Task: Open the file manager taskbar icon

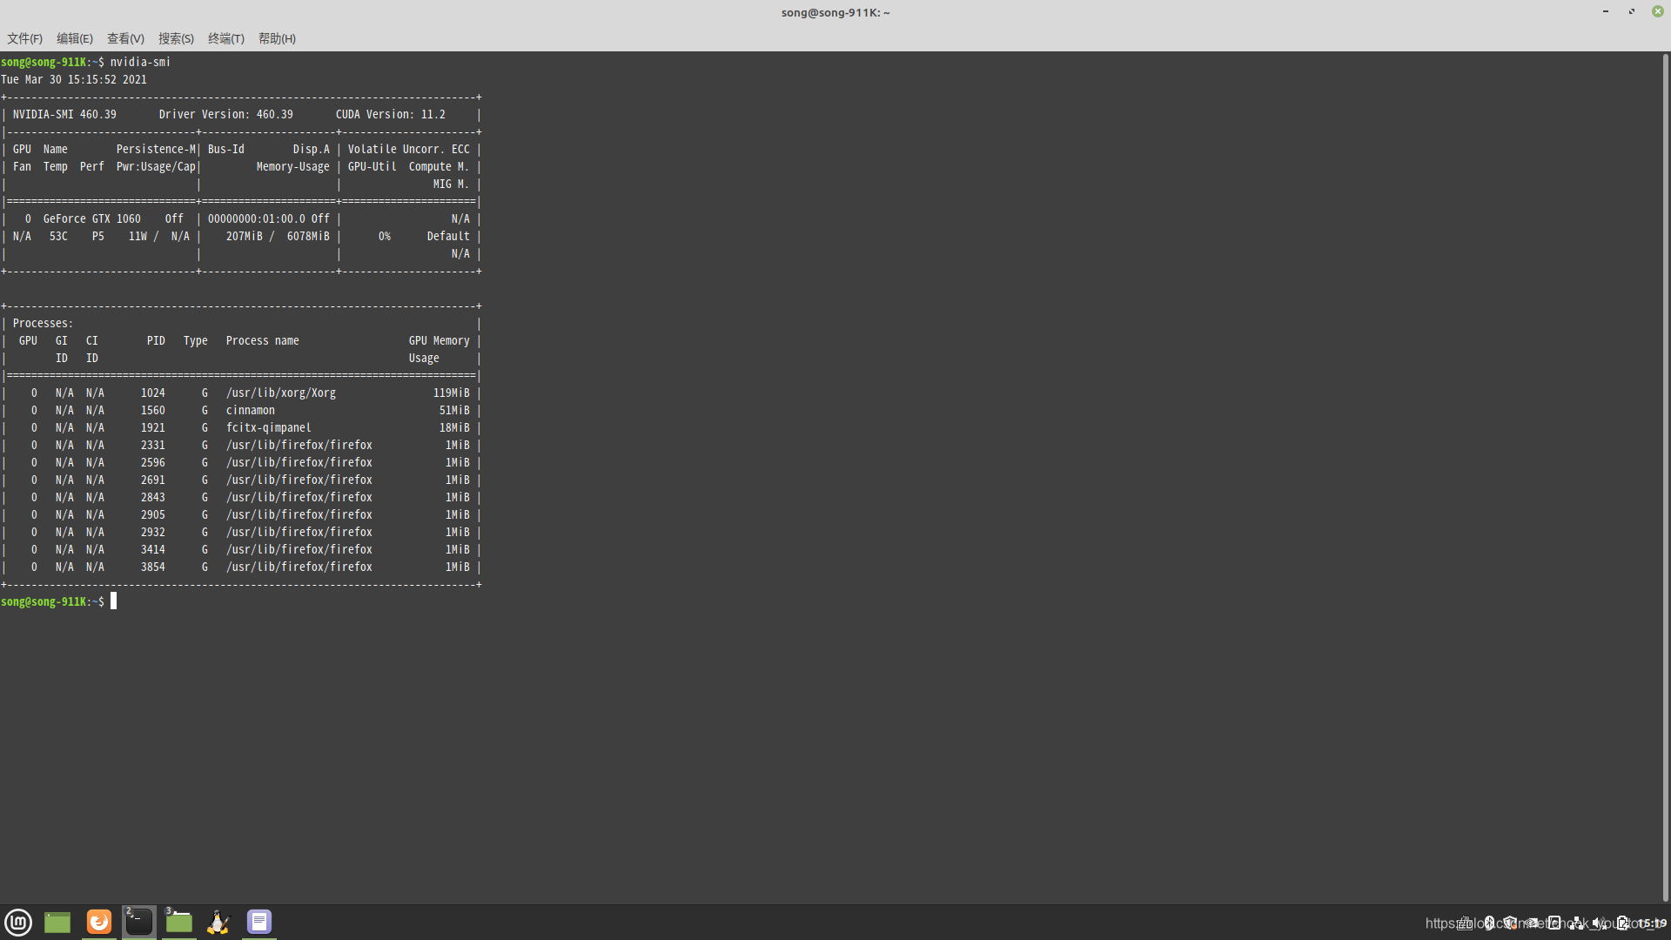Action: [179, 922]
